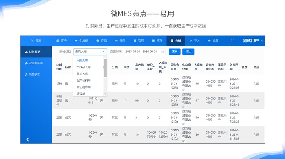Click the 设备状态 sidebar icon
Image resolution: width=285 pixels, height=159 pixels.
click(x=26, y=75)
